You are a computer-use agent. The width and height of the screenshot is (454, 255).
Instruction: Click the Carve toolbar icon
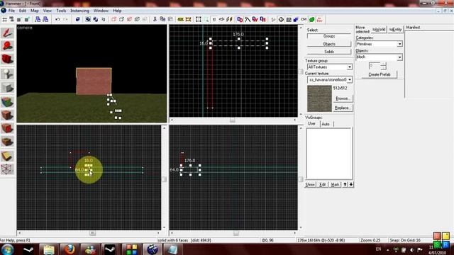(77, 19)
